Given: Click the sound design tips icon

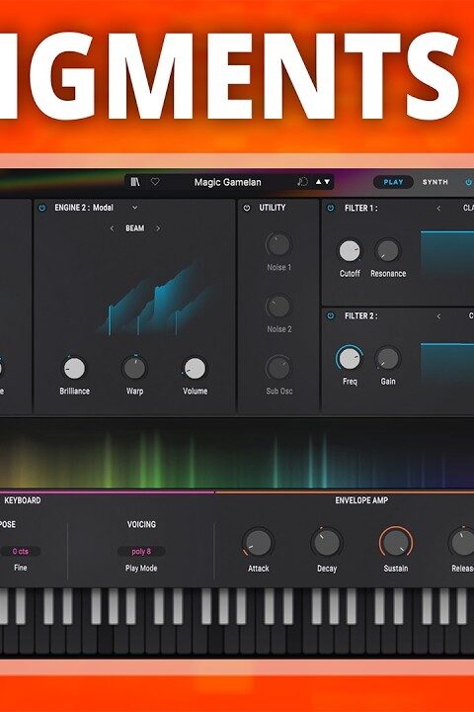Looking at the screenshot, I should pos(302,182).
